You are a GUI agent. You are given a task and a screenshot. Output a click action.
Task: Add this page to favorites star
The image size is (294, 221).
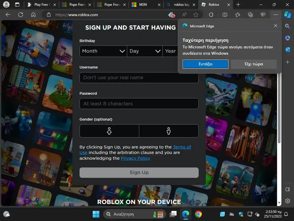tap(196, 15)
